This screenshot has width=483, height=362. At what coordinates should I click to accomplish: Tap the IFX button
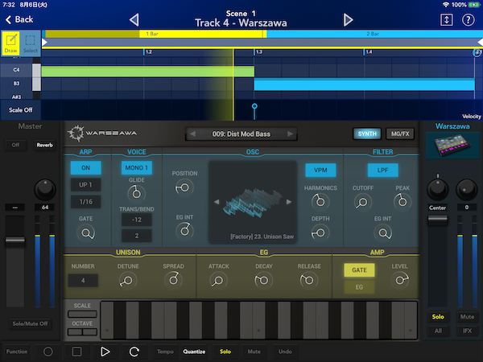click(467, 331)
